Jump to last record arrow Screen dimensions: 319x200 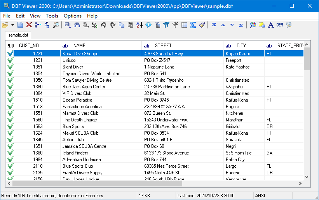[241, 25]
